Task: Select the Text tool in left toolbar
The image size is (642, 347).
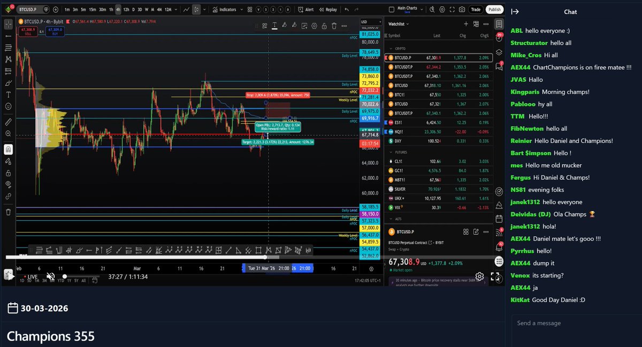Action: coord(9,94)
